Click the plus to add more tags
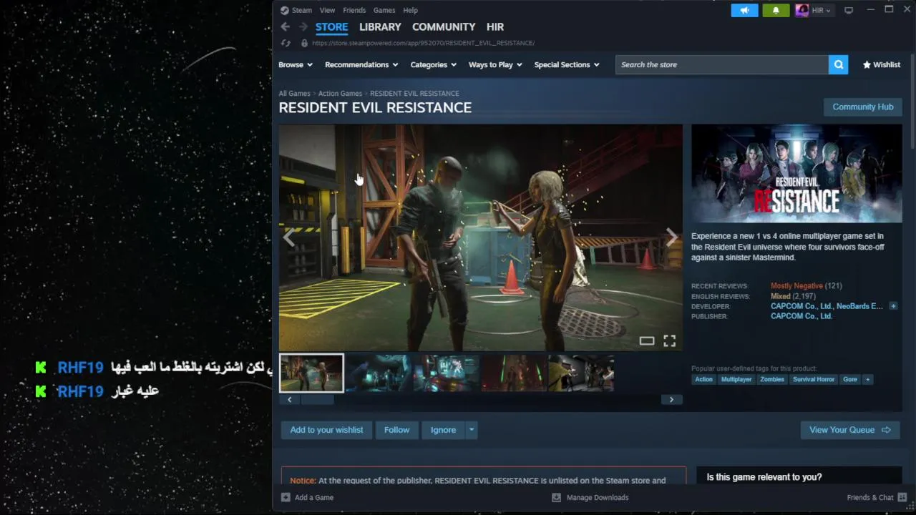This screenshot has width=916, height=515. pos(867,379)
